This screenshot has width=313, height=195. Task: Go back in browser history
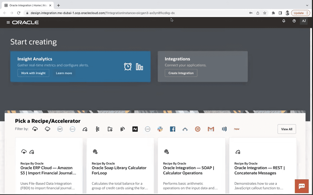(x=5, y=13)
